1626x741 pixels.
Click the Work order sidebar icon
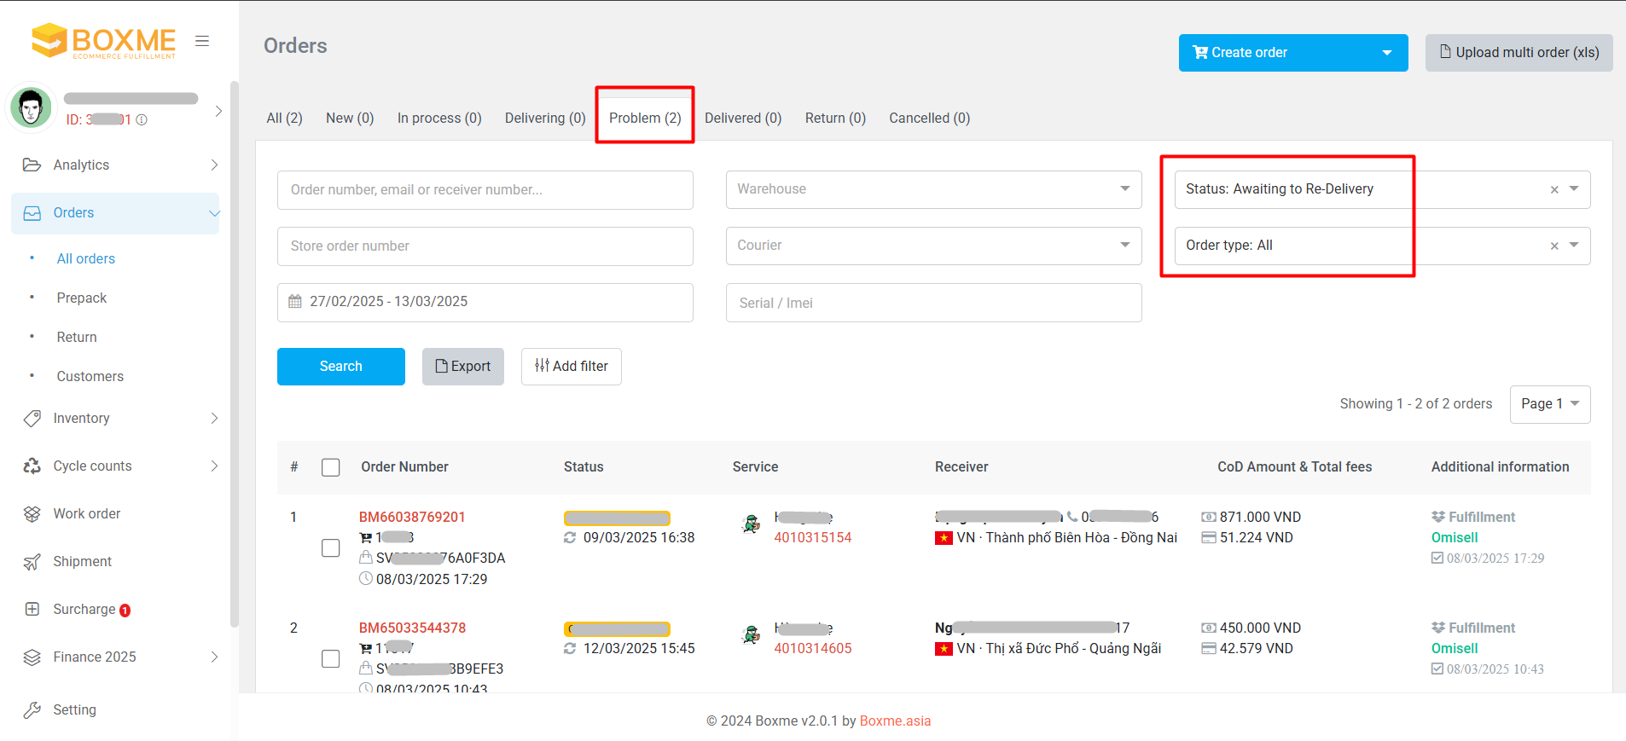(32, 513)
